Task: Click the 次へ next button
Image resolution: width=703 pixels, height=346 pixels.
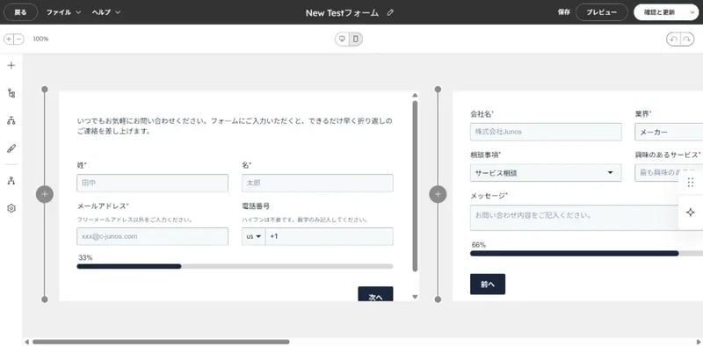Action: point(376,294)
